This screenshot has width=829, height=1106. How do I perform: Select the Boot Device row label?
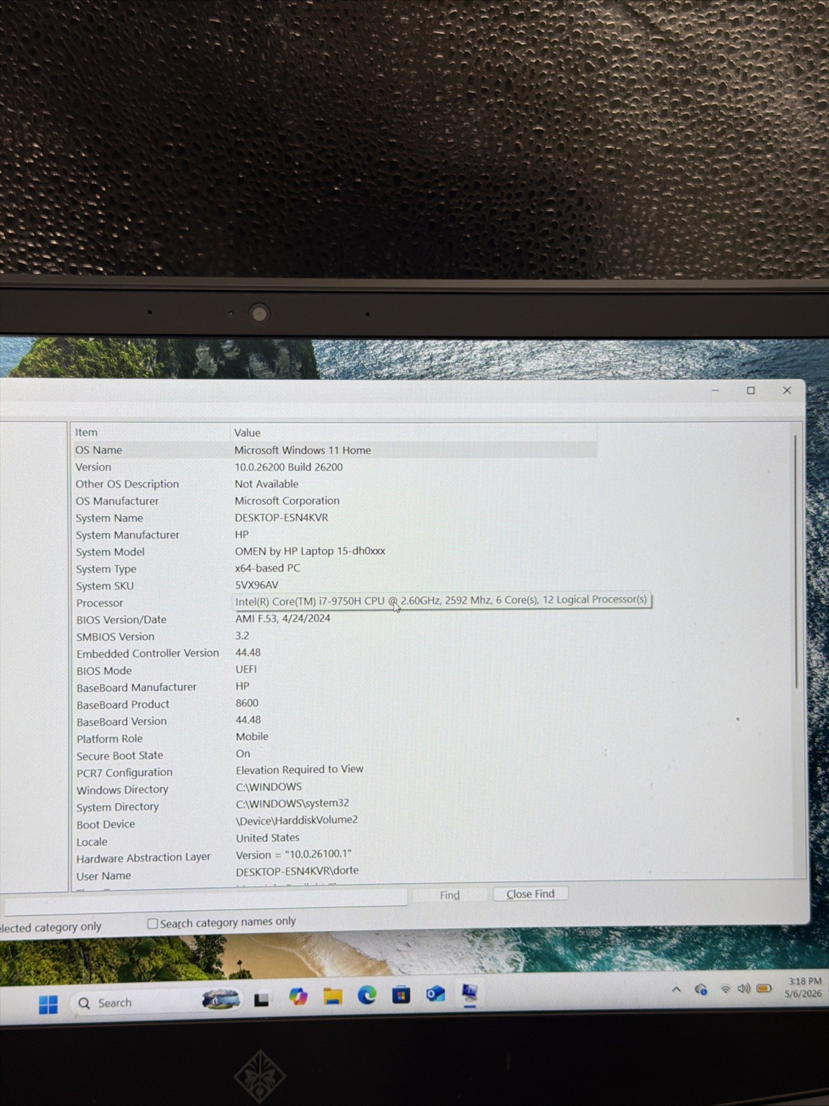[106, 824]
